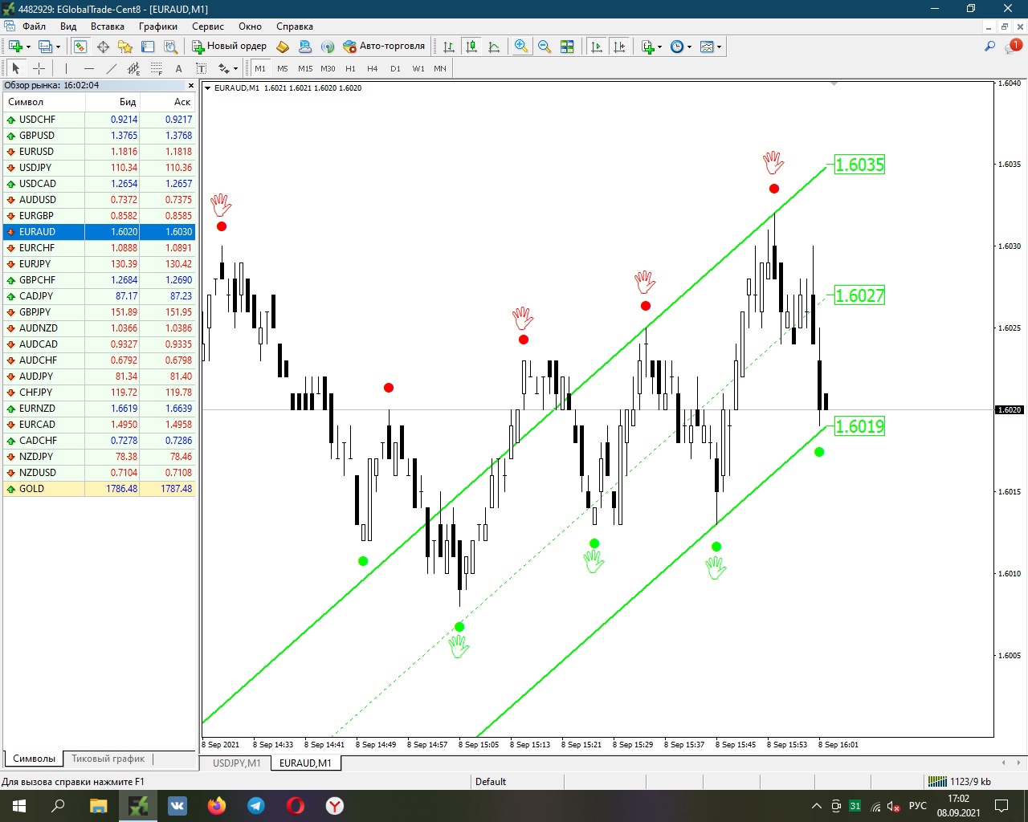
Task: Open the Файл menu
Action: click(x=34, y=26)
